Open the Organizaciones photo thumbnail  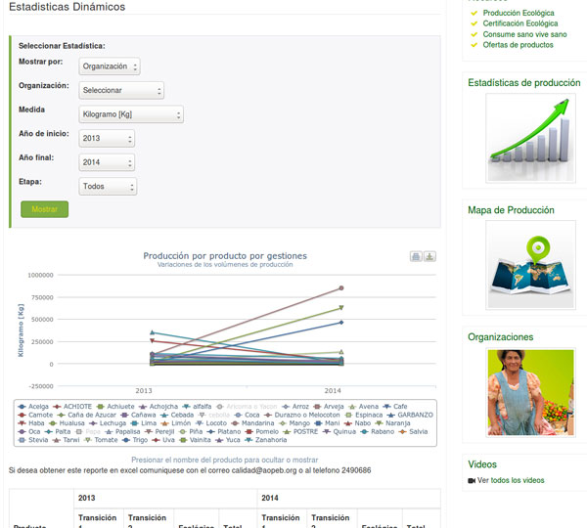pyautogui.click(x=530, y=392)
